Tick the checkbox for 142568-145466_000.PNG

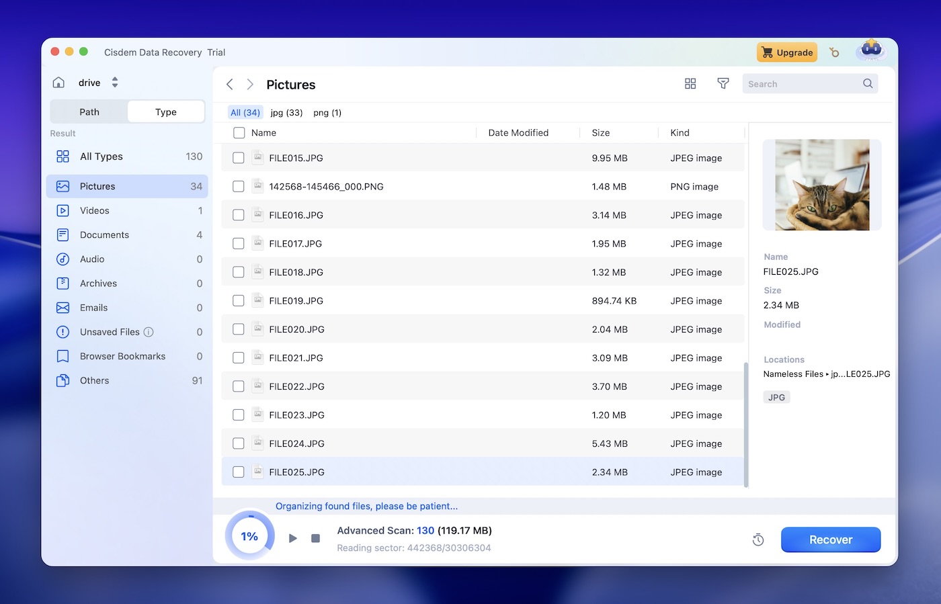(x=239, y=187)
